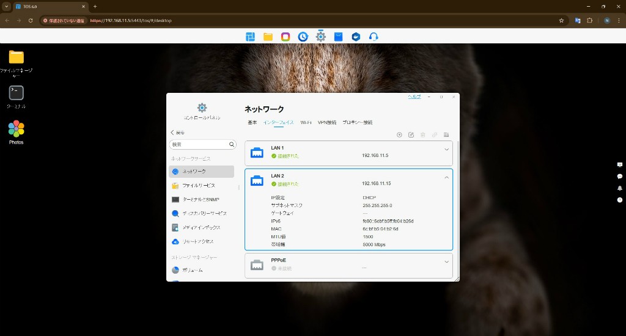
Task: Click the list settings icon in network toolbar
Action: click(x=446, y=135)
